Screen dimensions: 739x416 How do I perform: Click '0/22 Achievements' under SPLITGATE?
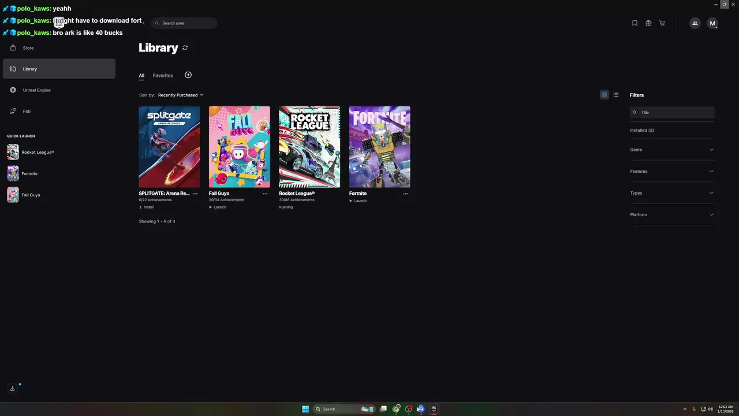pos(155,200)
